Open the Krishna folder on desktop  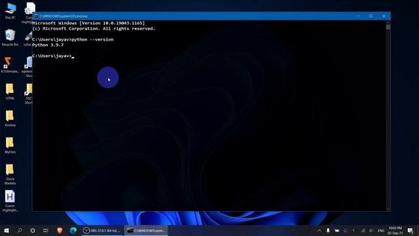[x=10, y=118]
